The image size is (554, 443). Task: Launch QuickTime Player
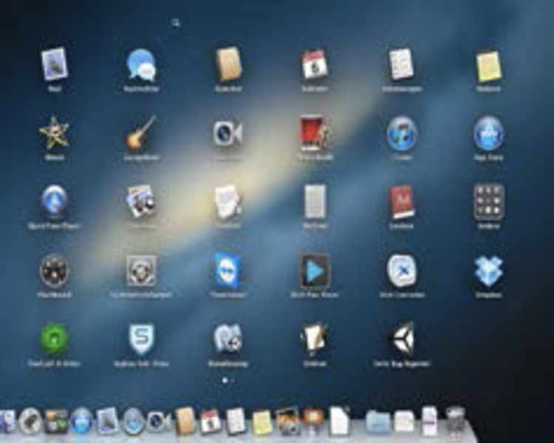click(54, 202)
